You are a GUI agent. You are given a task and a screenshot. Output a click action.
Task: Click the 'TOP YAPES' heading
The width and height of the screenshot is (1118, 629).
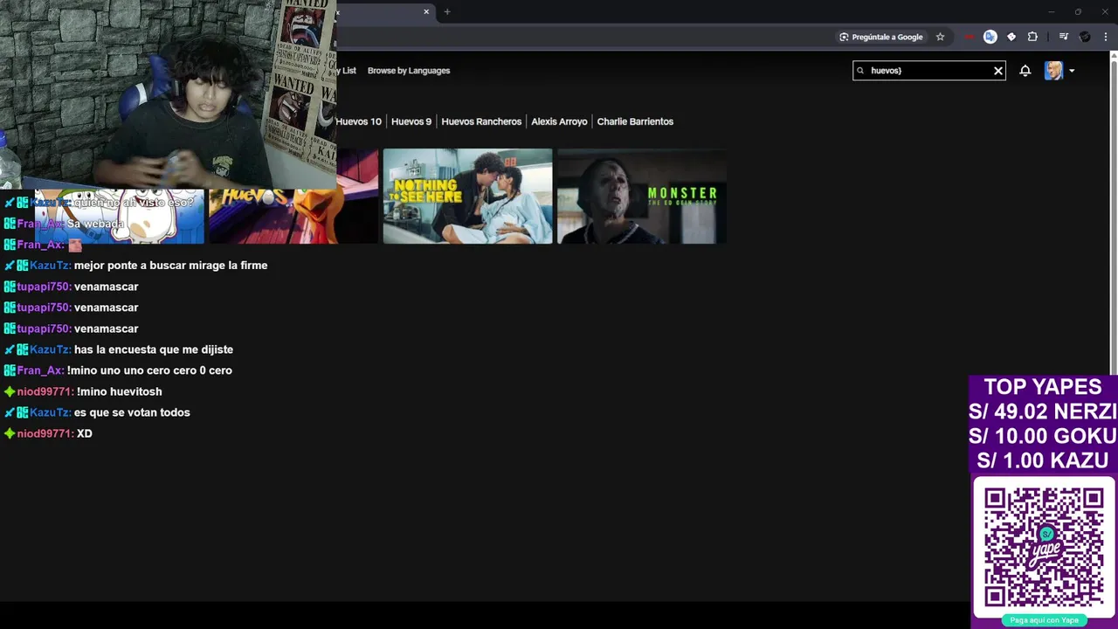point(1042,387)
